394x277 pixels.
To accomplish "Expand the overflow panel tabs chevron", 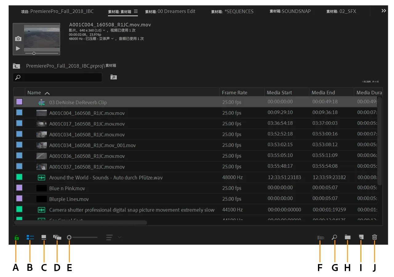I will tap(384, 11).
